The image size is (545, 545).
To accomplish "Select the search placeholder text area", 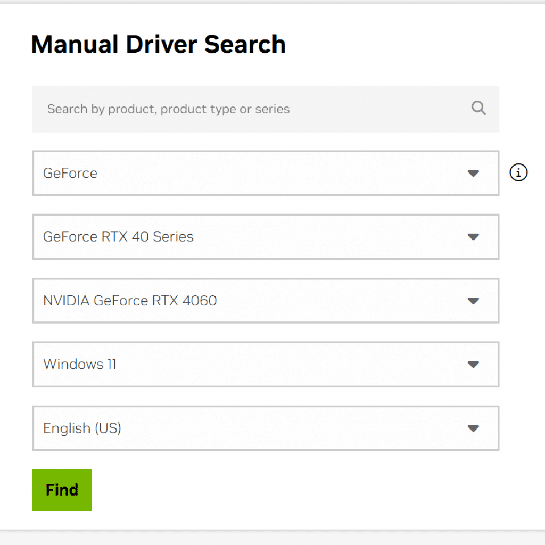I will [x=168, y=109].
